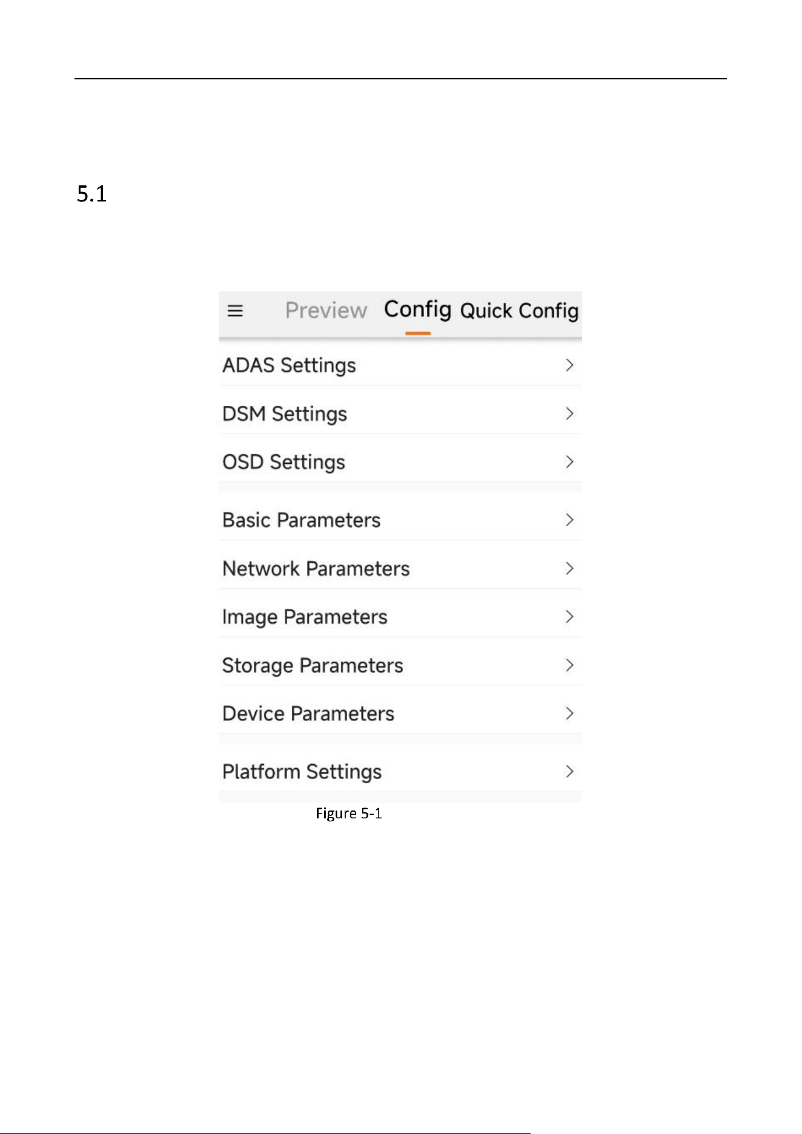Open Network Parameters
This screenshot has height=1134, width=802.
(400, 568)
